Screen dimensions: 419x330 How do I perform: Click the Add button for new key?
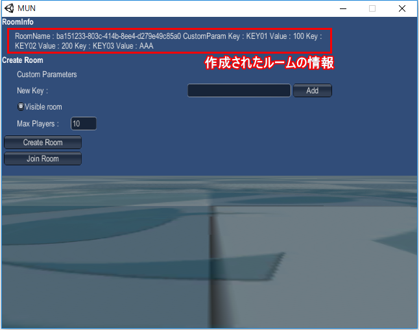point(313,91)
